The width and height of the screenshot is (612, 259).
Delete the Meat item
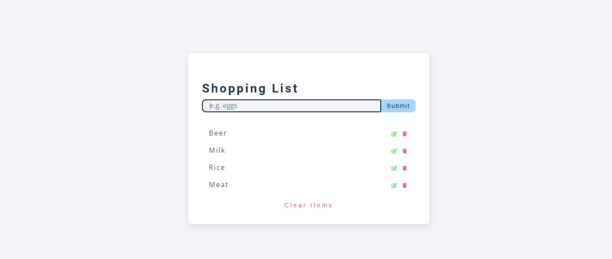coord(404,185)
